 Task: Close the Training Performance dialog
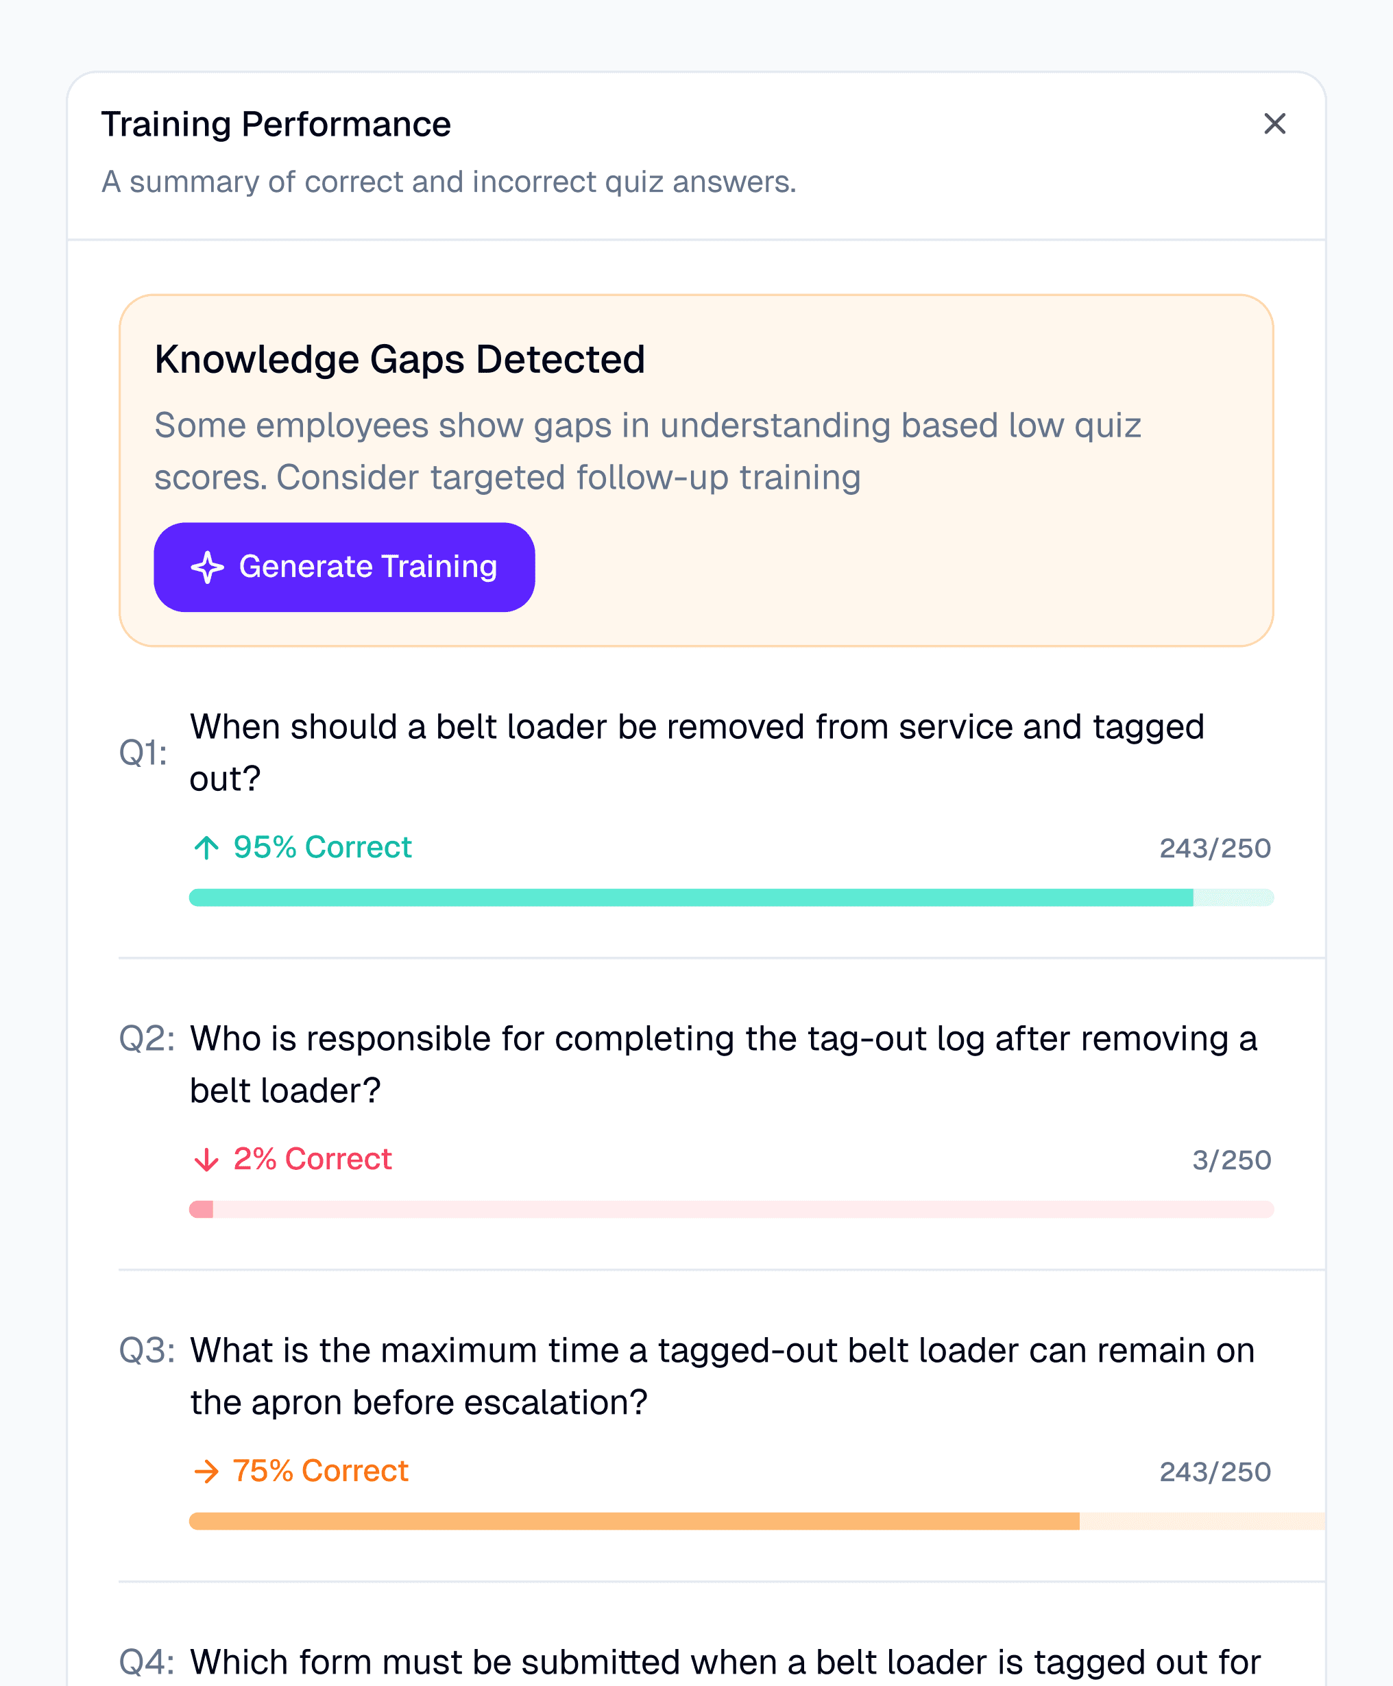pos(1274,123)
